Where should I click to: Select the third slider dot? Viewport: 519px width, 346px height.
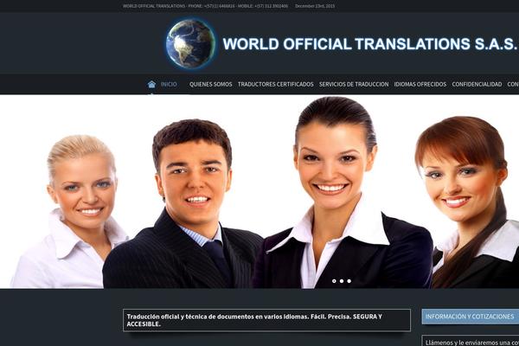[349, 281]
